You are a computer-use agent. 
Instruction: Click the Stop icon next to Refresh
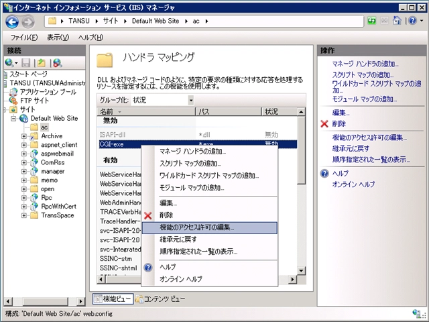[384, 21]
